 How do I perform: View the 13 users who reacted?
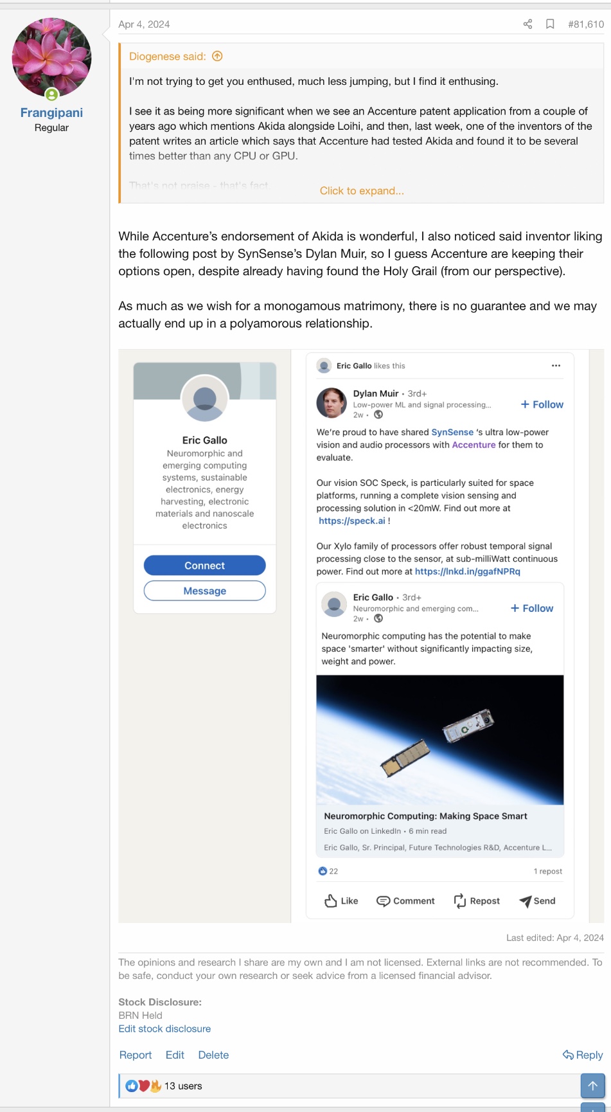tap(183, 1086)
